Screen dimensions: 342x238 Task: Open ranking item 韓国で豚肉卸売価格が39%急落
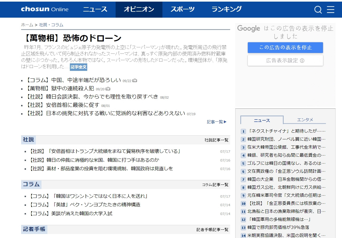278,228
